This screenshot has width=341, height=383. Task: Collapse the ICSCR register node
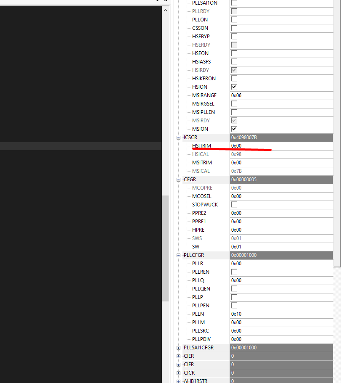pos(179,137)
